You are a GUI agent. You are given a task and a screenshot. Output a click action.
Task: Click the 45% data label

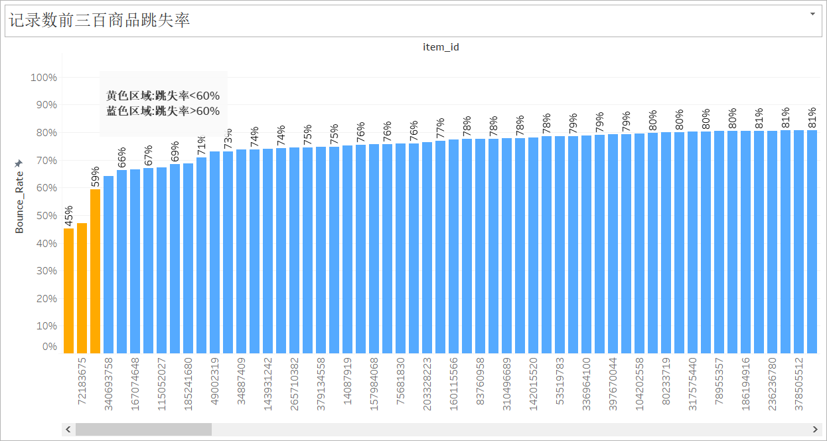69,216
